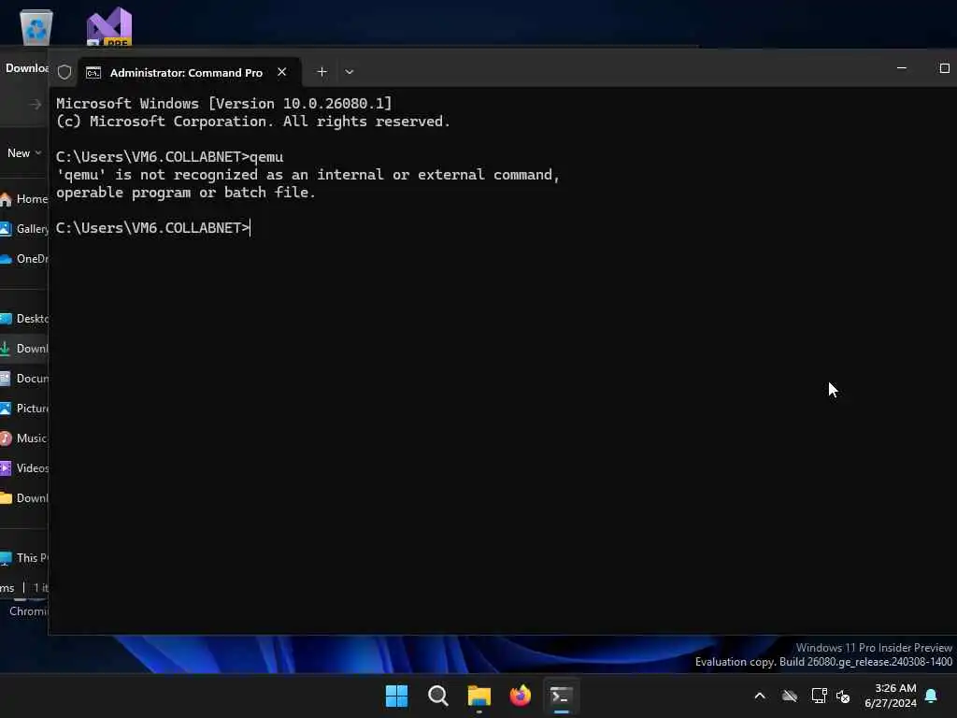Image resolution: width=957 pixels, height=718 pixels.
Task: Open Desktop folder in File Explorer sidebar
Action: point(24,319)
